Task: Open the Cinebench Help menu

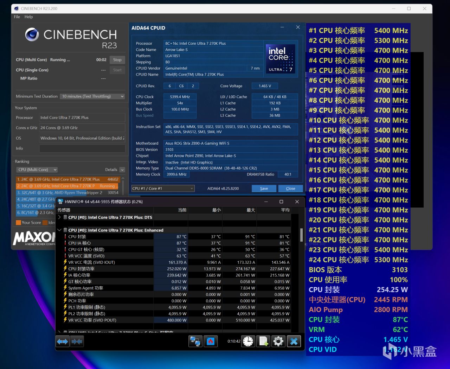Action: tap(29, 17)
